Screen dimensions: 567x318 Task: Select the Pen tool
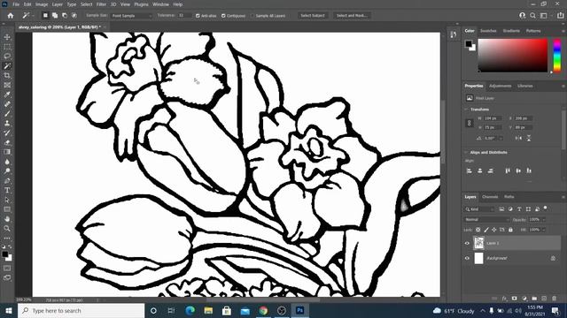(x=7, y=180)
